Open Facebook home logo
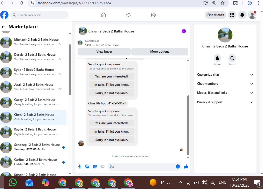The width and height of the screenshot is (263, 189). tap(4, 15)
